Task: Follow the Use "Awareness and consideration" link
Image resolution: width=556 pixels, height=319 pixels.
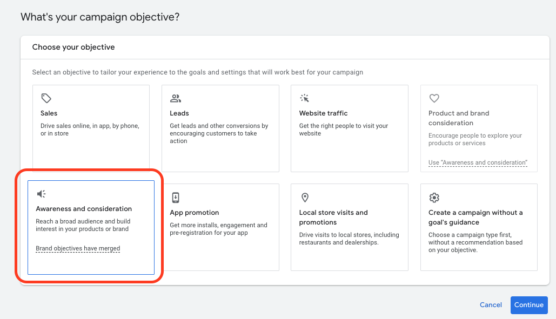Action: point(478,162)
